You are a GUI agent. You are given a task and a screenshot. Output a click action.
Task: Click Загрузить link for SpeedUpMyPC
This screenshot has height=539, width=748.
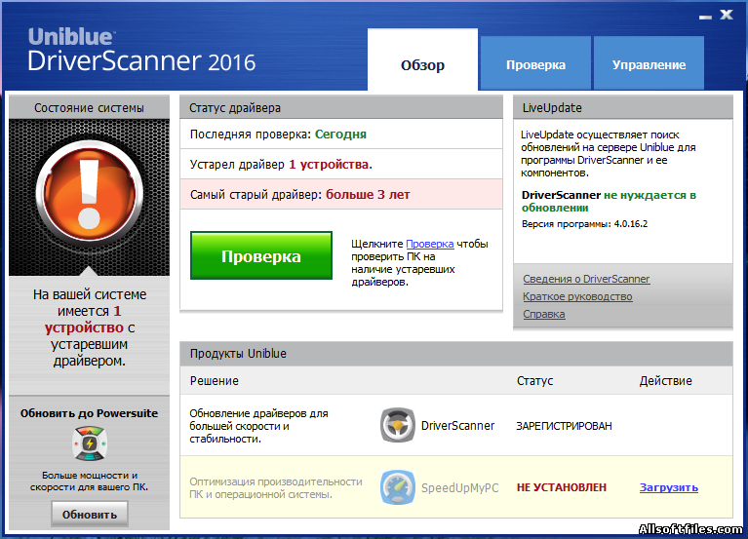pyautogui.click(x=668, y=487)
